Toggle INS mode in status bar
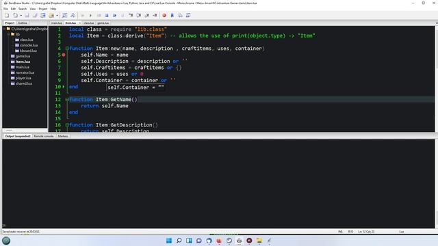438x246 pixels. point(340,232)
